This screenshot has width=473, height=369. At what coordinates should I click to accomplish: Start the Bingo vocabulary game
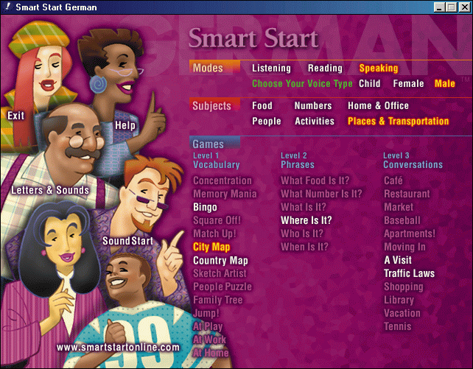pos(205,207)
